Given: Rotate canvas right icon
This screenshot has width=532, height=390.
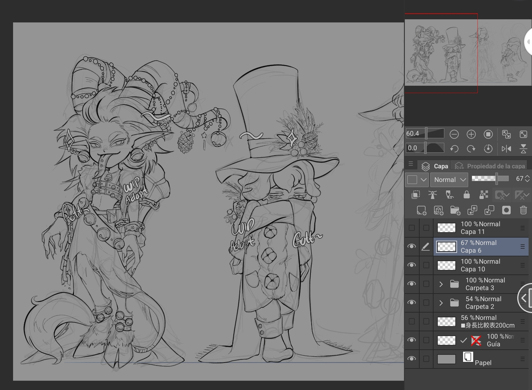Looking at the screenshot, I should 471,149.
